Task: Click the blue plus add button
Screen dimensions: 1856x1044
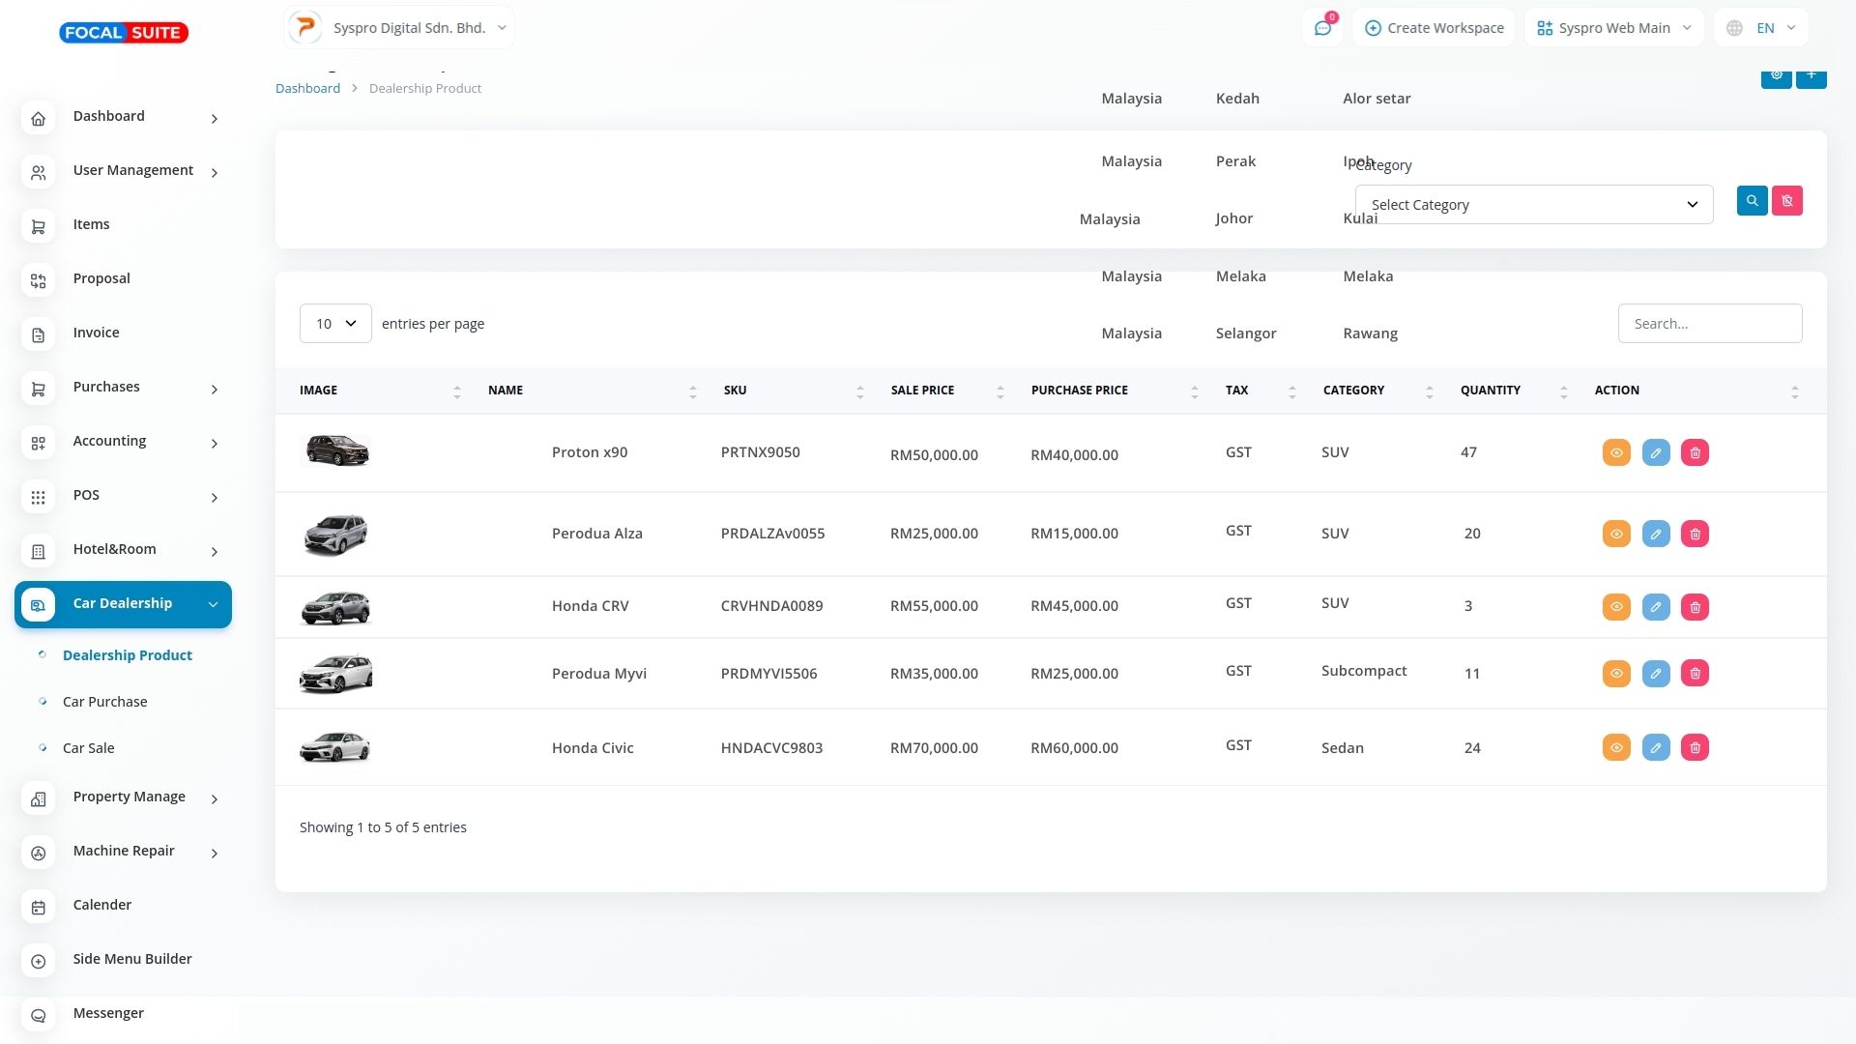Action: [1811, 77]
